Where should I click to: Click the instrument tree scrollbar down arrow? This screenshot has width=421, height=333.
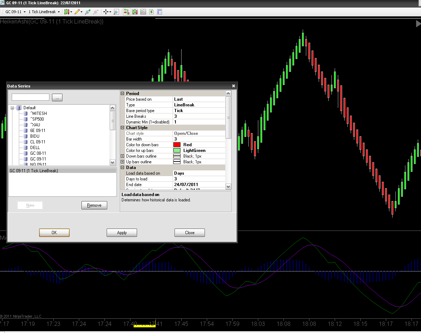113,162
